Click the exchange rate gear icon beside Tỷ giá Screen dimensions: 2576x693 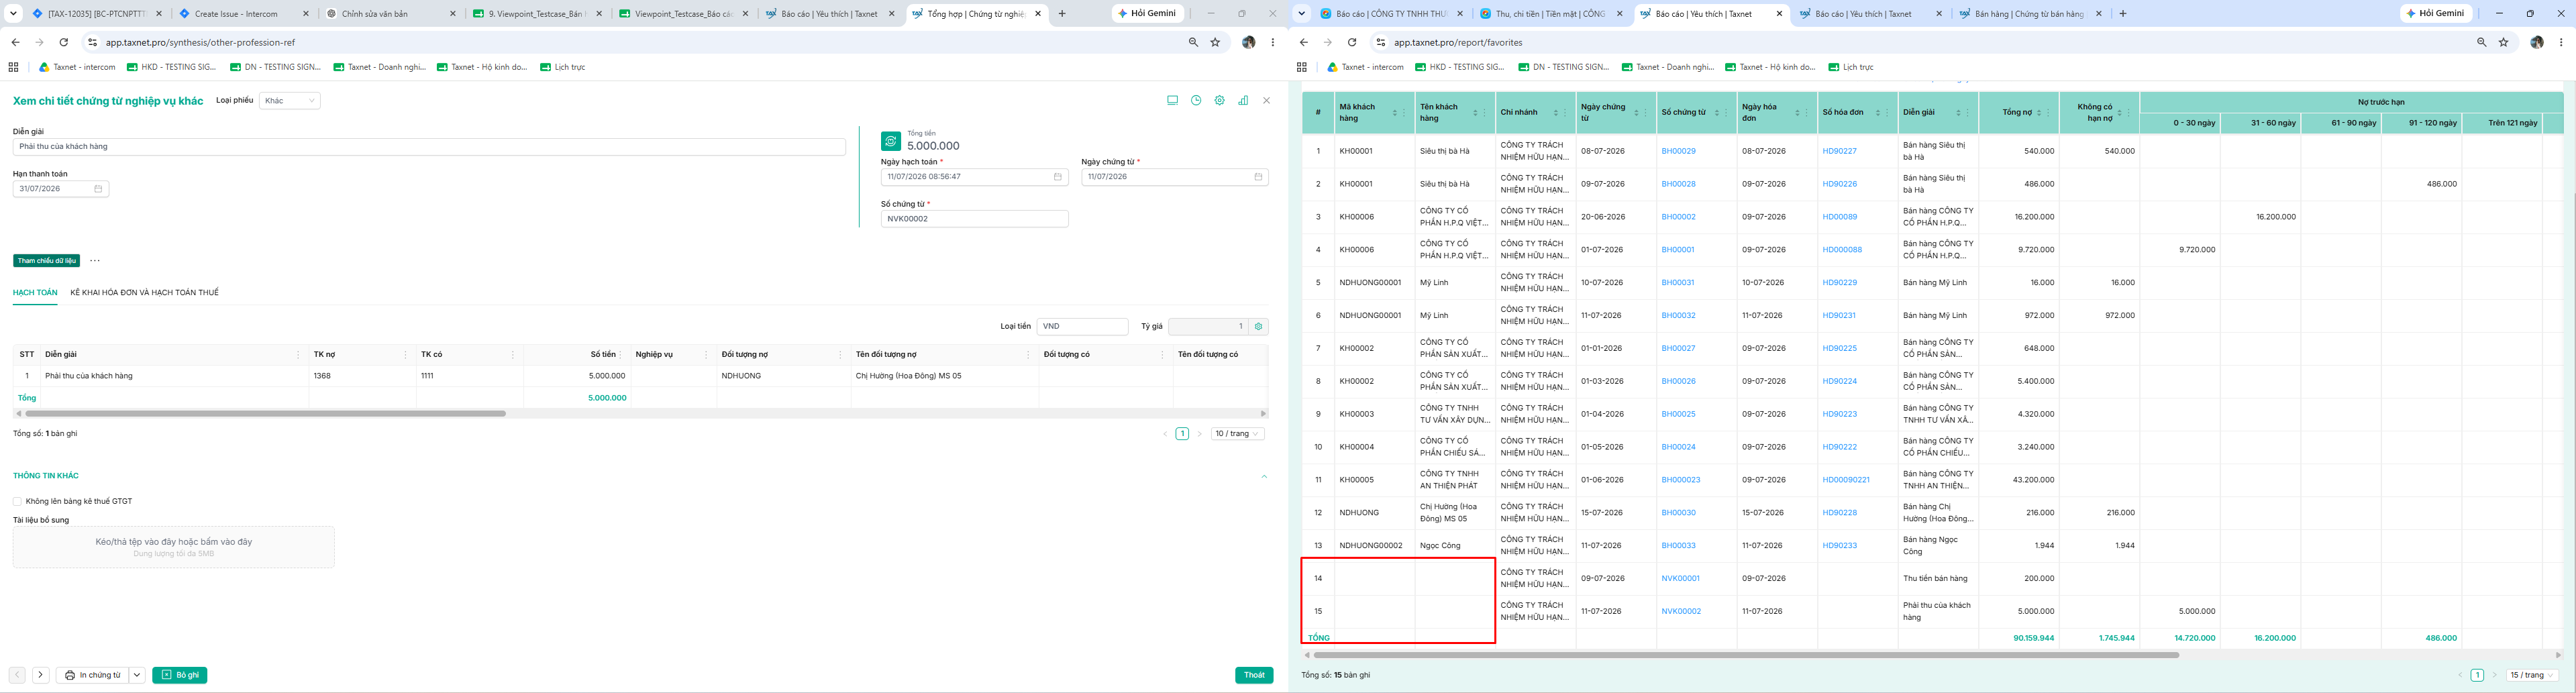(1259, 326)
